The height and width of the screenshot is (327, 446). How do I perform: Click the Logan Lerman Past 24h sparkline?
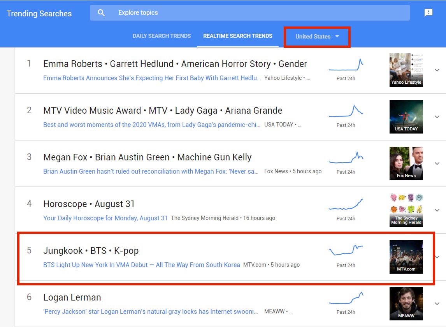(346, 298)
